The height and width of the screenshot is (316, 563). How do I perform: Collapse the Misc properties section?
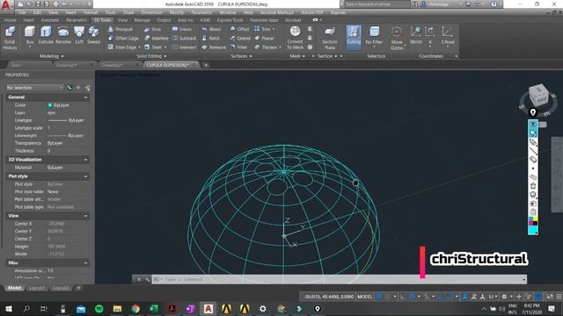pos(85,262)
